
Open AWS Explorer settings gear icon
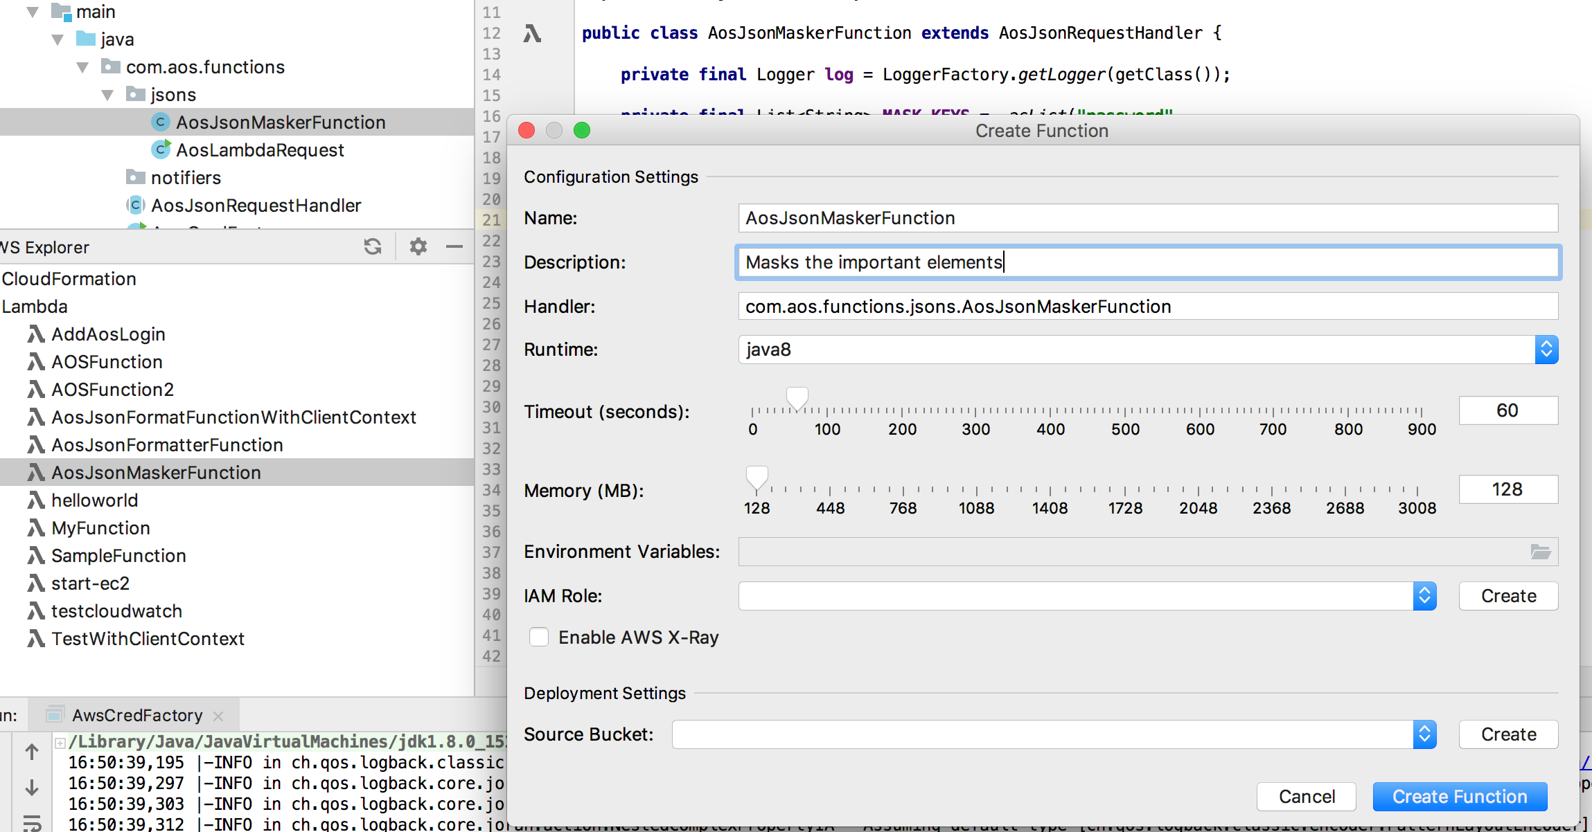418,246
